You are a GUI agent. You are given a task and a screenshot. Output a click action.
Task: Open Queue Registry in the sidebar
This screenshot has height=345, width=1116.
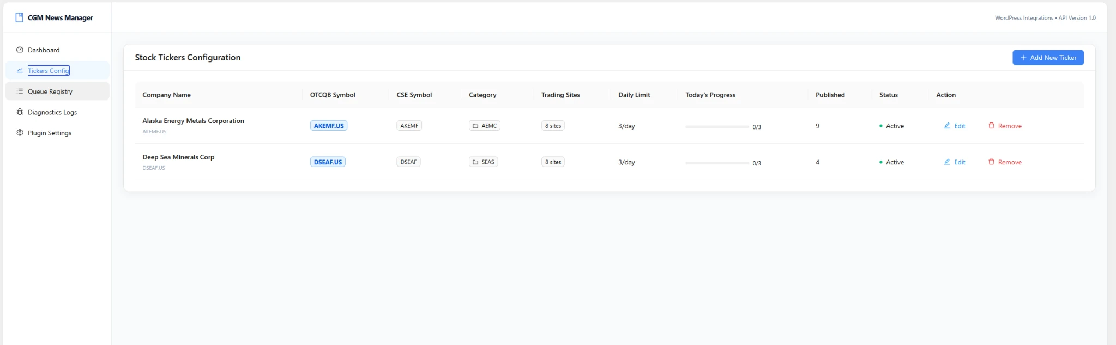pos(57,91)
